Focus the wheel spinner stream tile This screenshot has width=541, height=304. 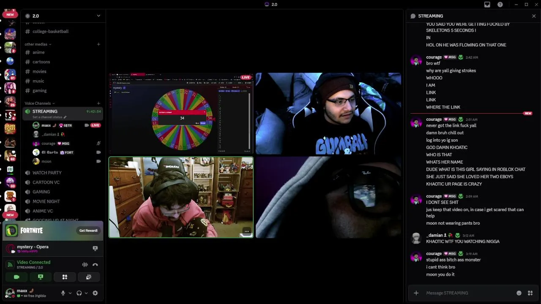[x=181, y=114]
